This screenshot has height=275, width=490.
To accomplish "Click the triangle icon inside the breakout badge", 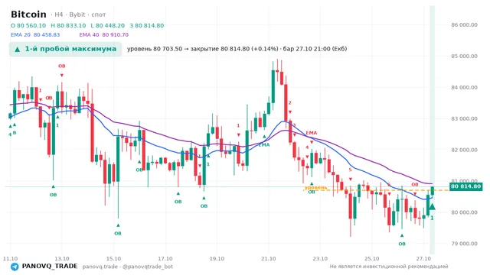I will [x=18, y=49].
